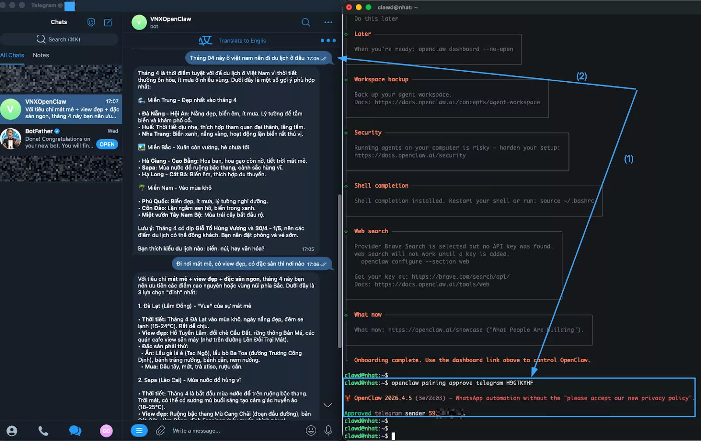
Task: Click the Translate to English link
Action: [243, 40]
